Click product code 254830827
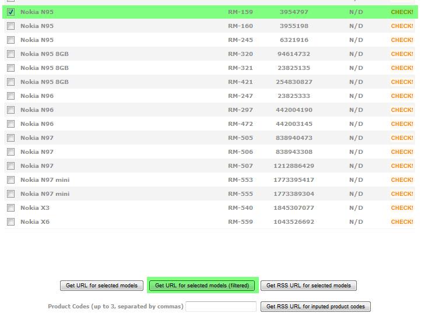The image size is (425, 327). [294, 82]
